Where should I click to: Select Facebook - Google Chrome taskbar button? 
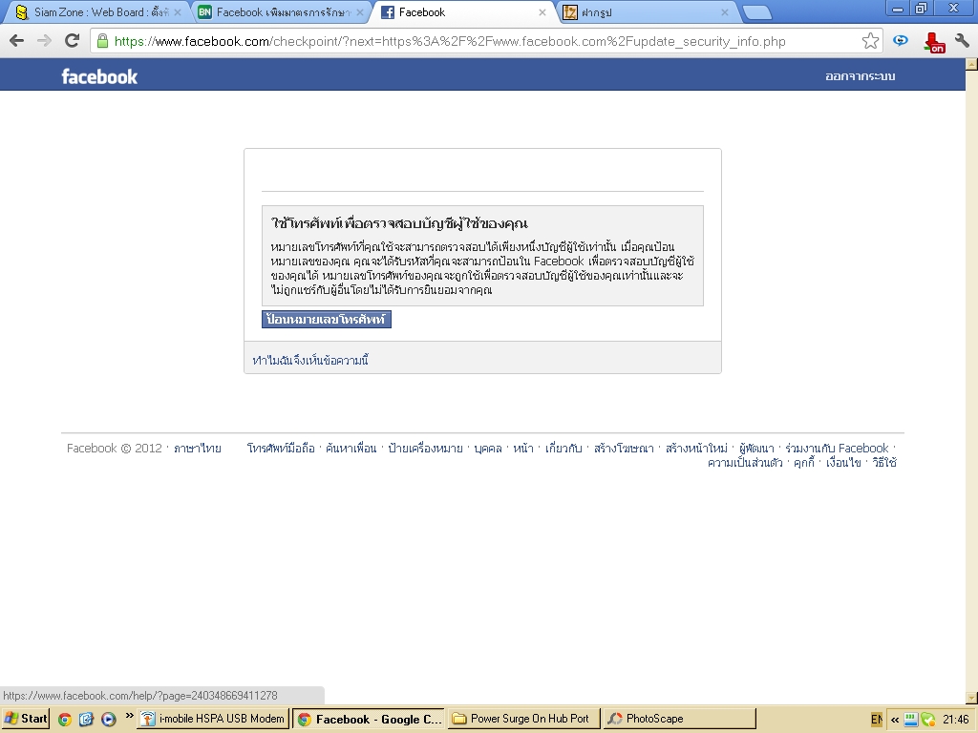click(370, 719)
